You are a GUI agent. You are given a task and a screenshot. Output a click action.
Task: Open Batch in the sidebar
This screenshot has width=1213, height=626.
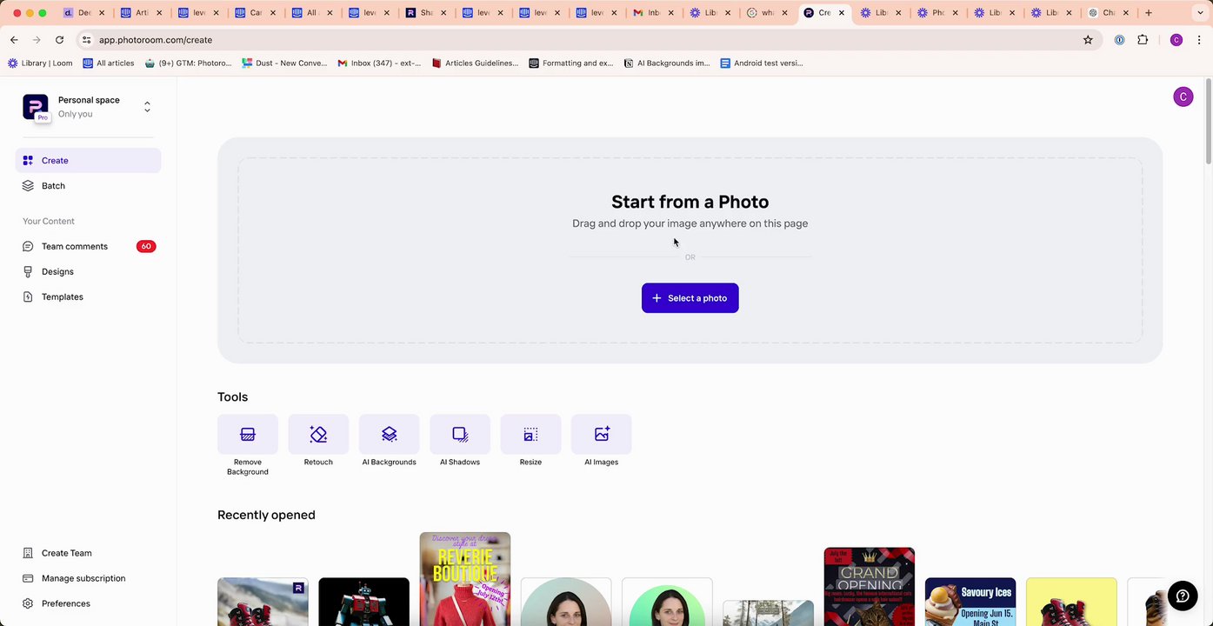click(x=88, y=186)
